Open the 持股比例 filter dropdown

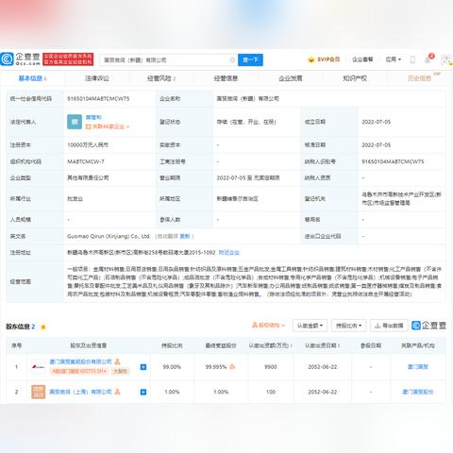tap(348, 326)
